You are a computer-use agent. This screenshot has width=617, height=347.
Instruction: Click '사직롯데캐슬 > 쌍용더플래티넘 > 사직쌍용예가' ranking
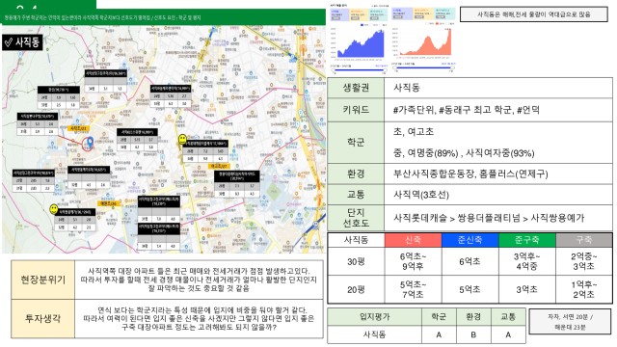coord(489,218)
